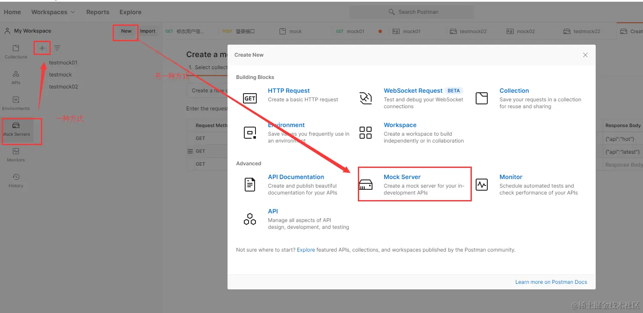Click the WebSocket Request icon
Viewport: 643px width, 313px height.
[x=366, y=98]
